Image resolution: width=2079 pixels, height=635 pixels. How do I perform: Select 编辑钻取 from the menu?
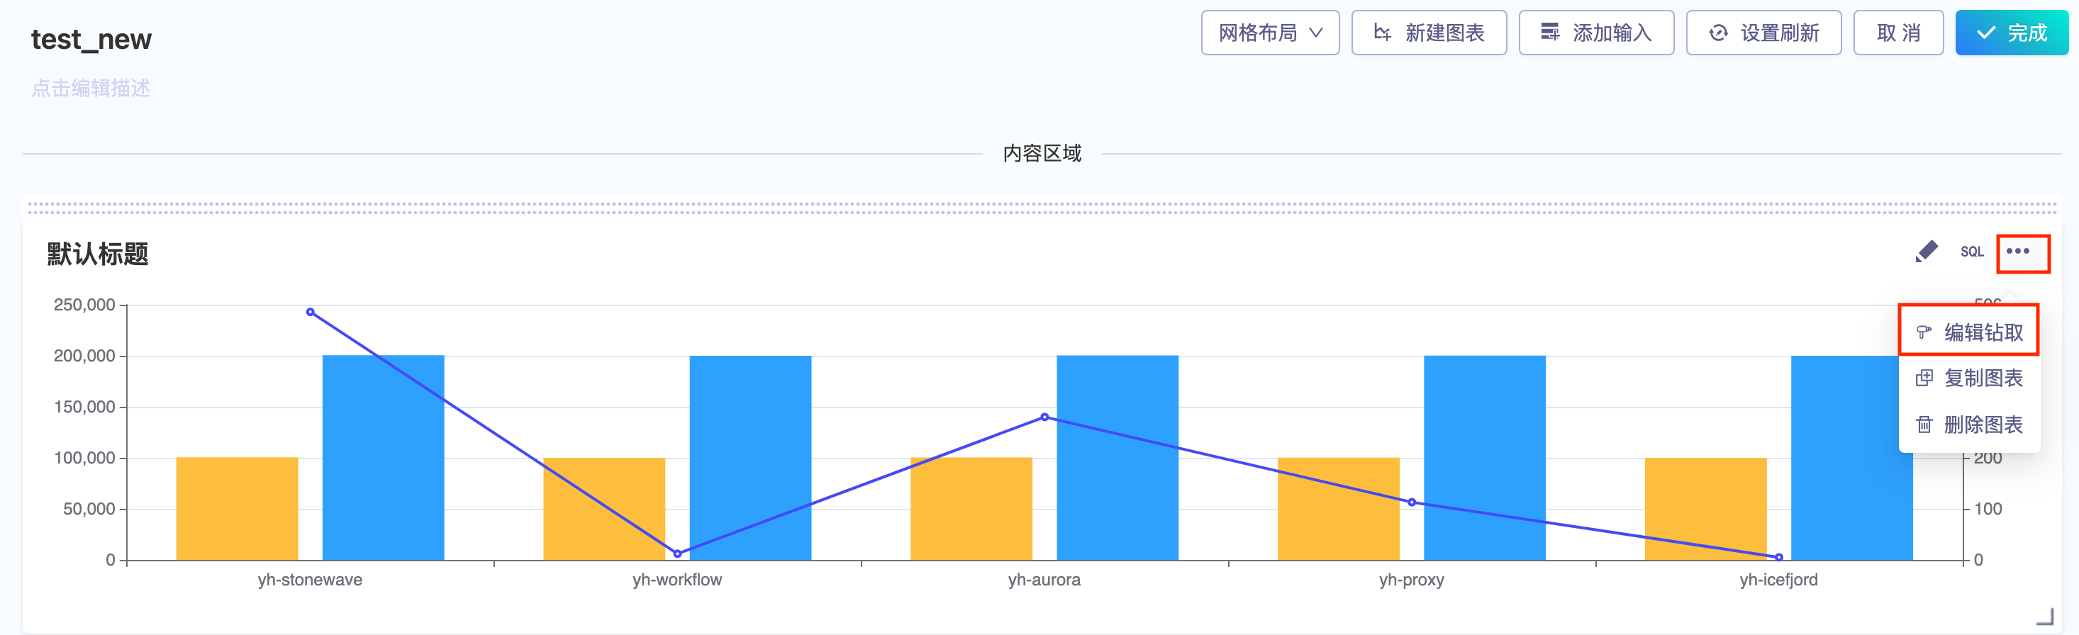[1968, 332]
